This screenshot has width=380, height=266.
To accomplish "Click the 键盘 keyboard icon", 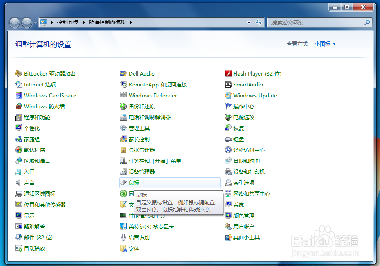I will tap(228, 139).
